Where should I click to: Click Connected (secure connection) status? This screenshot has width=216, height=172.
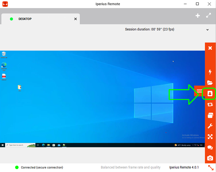coord(42,167)
